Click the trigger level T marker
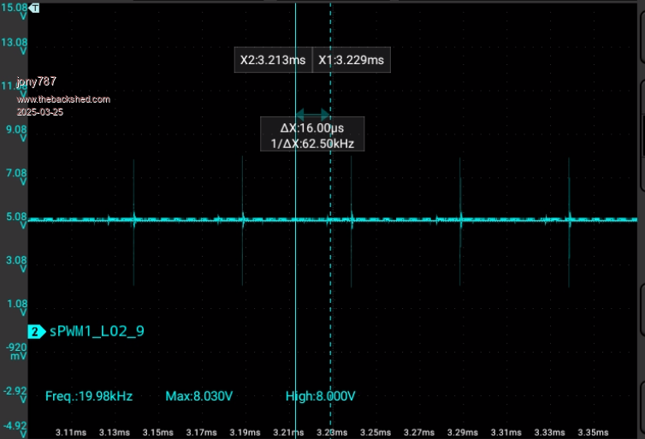 [x=34, y=7]
